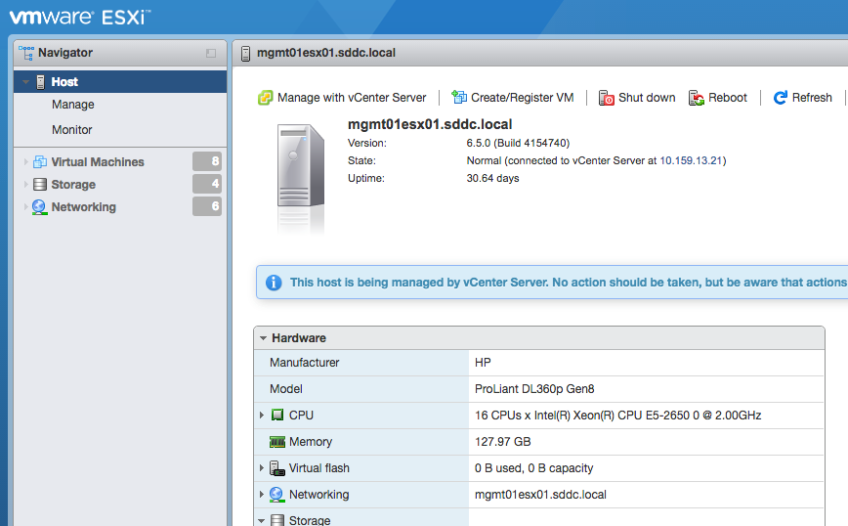Click the large server tower image
Image resolution: width=848 pixels, height=526 pixels.
tap(301, 165)
